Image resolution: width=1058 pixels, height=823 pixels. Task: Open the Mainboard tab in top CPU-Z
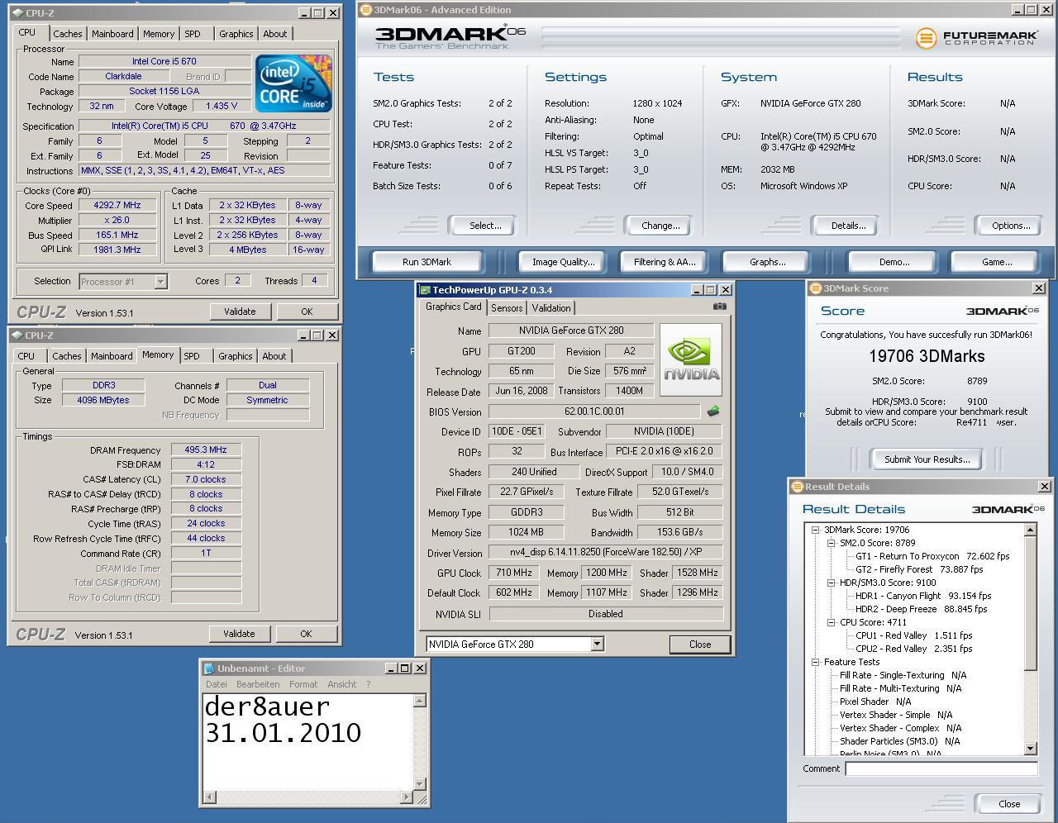coord(112,34)
